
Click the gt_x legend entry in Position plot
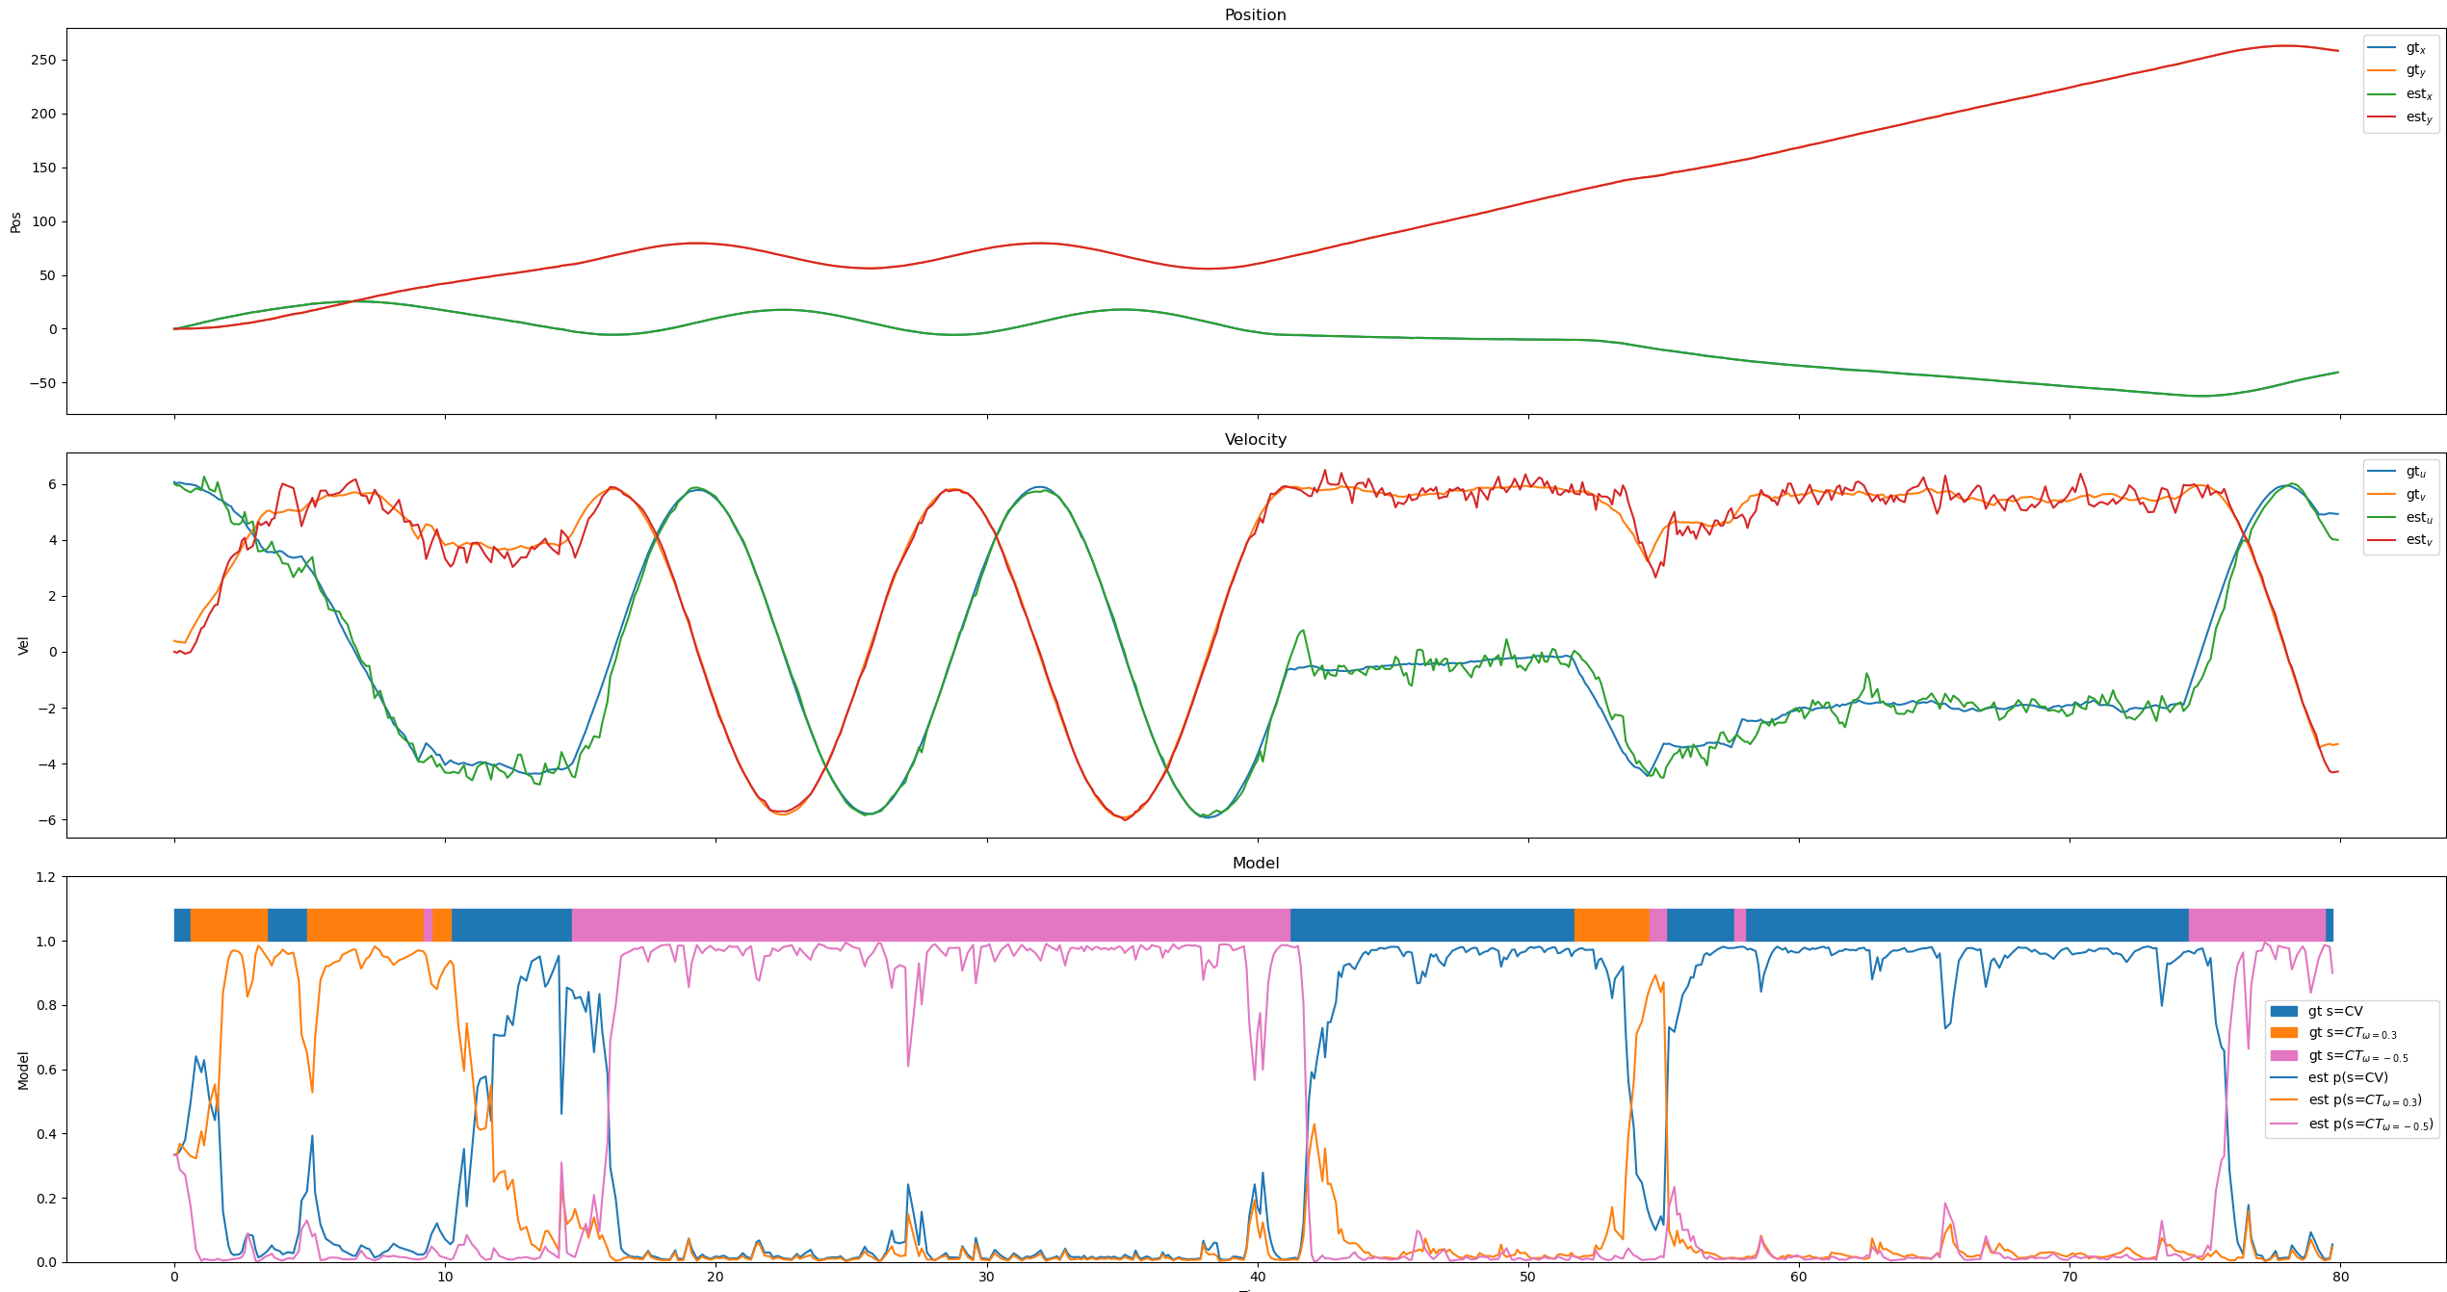[2415, 48]
